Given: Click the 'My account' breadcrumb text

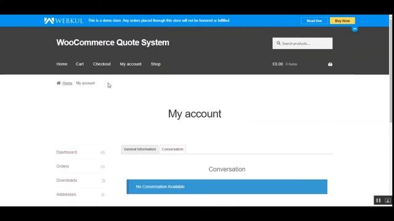Looking at the screenshot, I should click(86, 83).
